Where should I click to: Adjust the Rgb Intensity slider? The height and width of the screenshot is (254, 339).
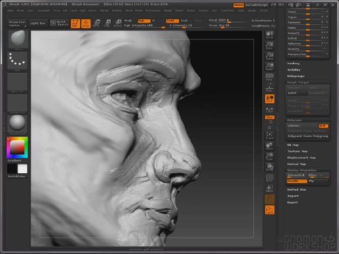[x=145, y=26]
